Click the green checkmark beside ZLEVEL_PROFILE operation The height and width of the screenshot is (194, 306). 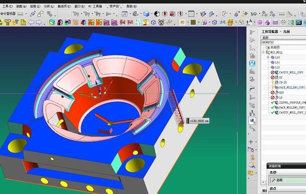[272, 103]
